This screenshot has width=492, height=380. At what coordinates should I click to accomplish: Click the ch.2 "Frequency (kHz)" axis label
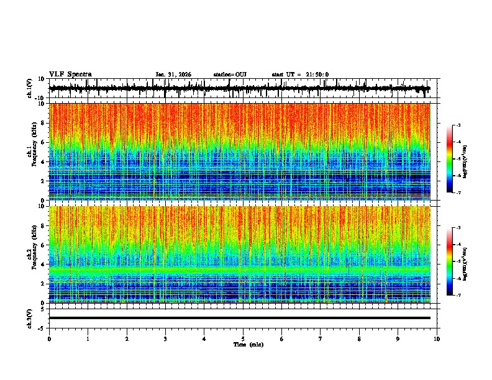coord(34,247)
